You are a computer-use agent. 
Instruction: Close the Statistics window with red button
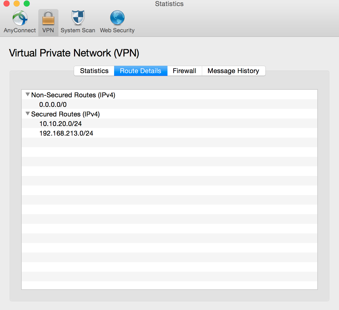[x=7, y=4]
